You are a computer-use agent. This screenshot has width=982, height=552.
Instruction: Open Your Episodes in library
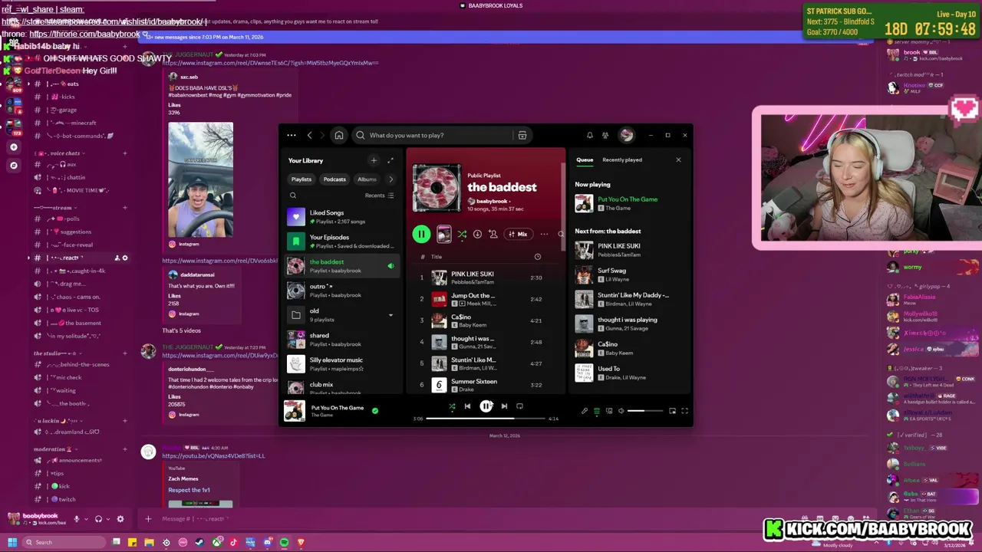point(342,242)
